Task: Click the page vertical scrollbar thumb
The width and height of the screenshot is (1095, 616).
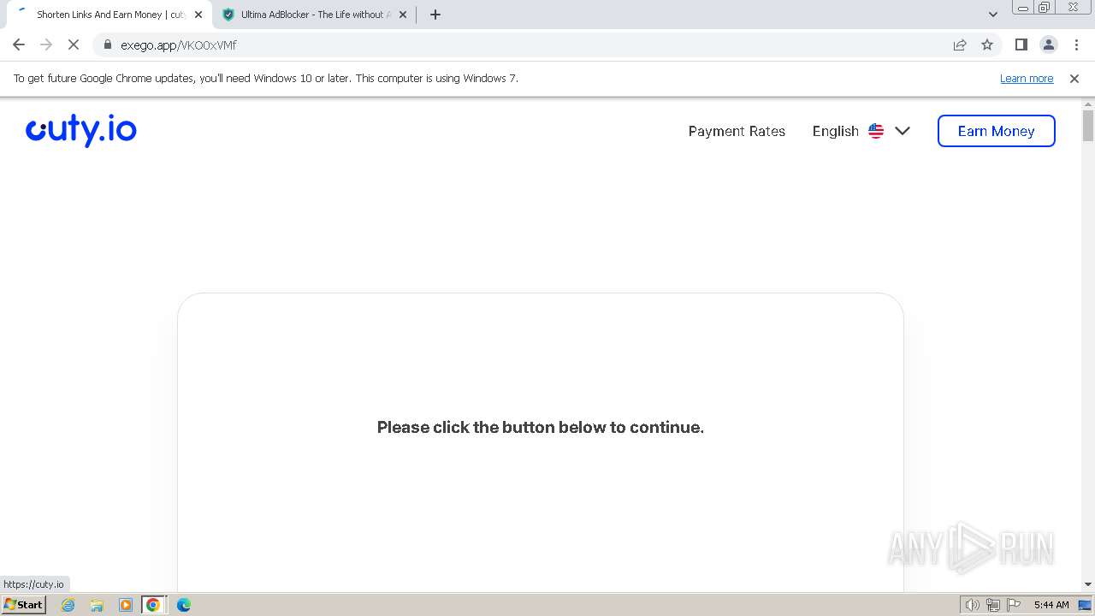Action: pos(1088,126)
